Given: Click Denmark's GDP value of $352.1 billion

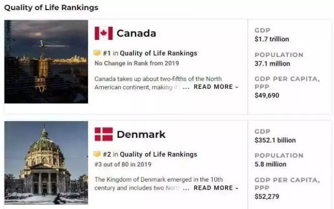Looking at the screenshot, I should [275, 140].
